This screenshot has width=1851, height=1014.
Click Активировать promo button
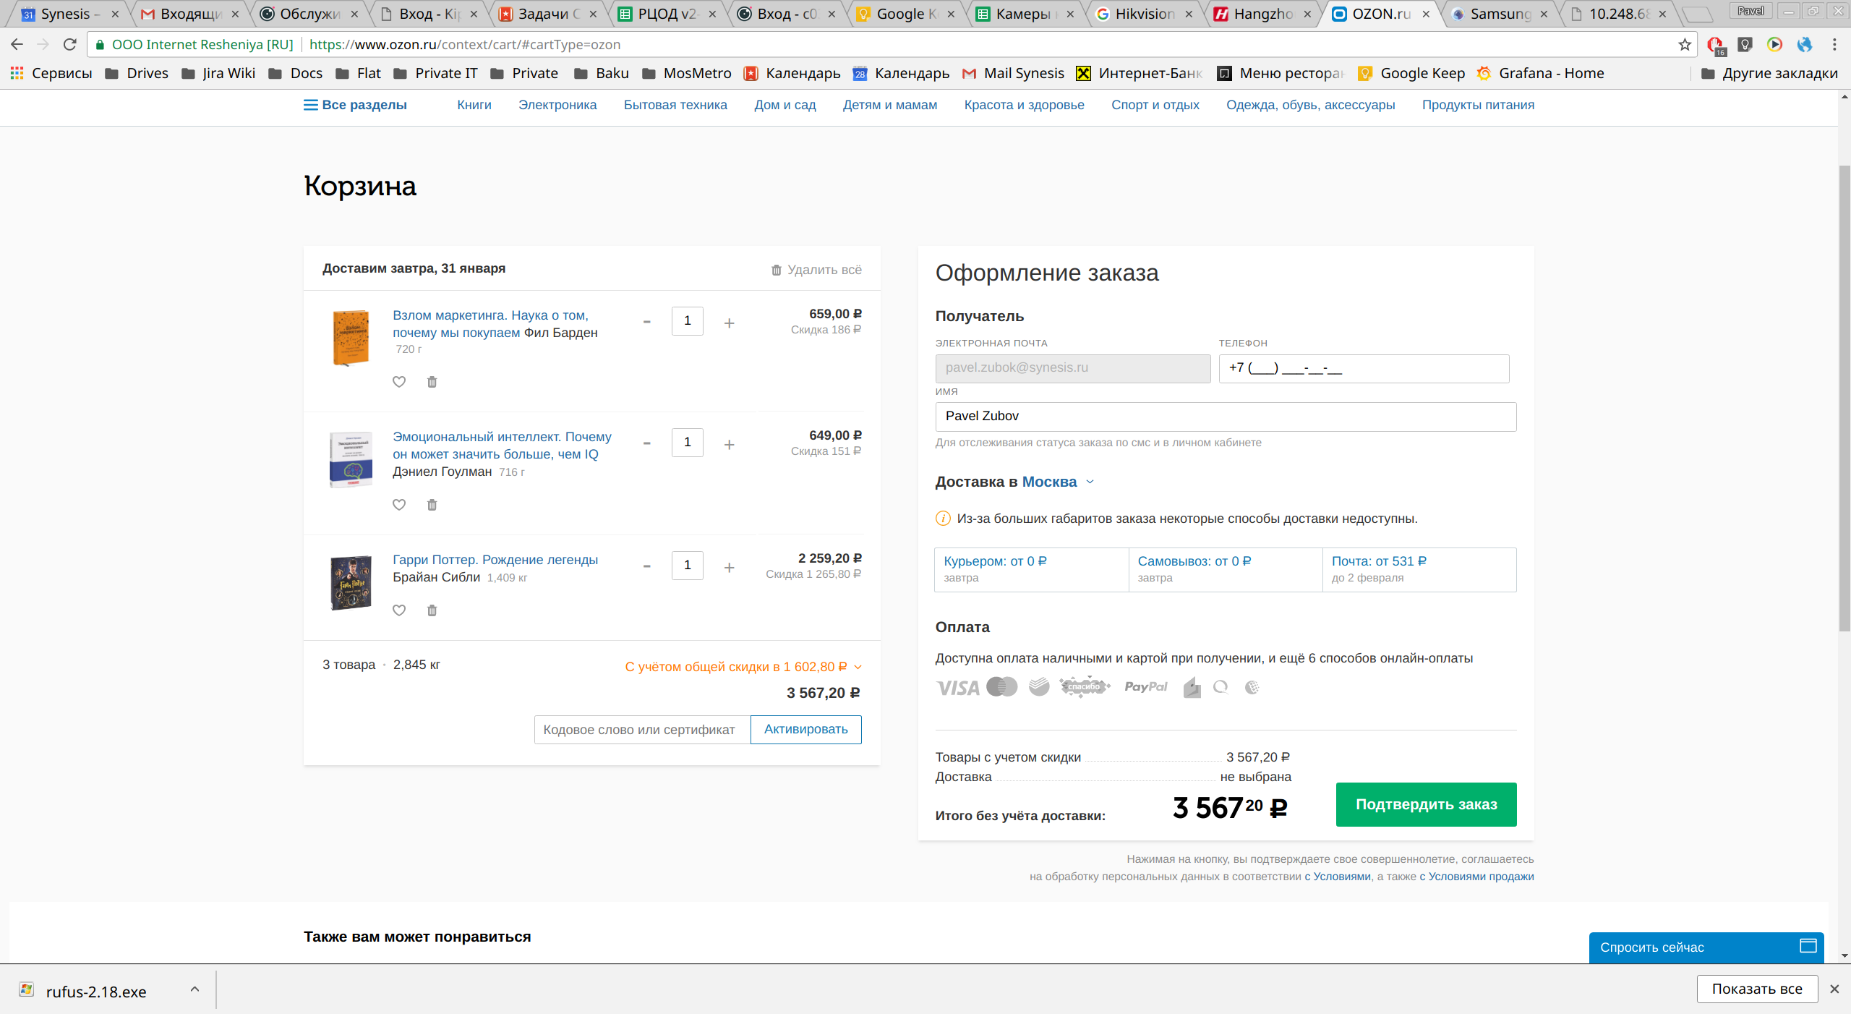coord(806,730)
